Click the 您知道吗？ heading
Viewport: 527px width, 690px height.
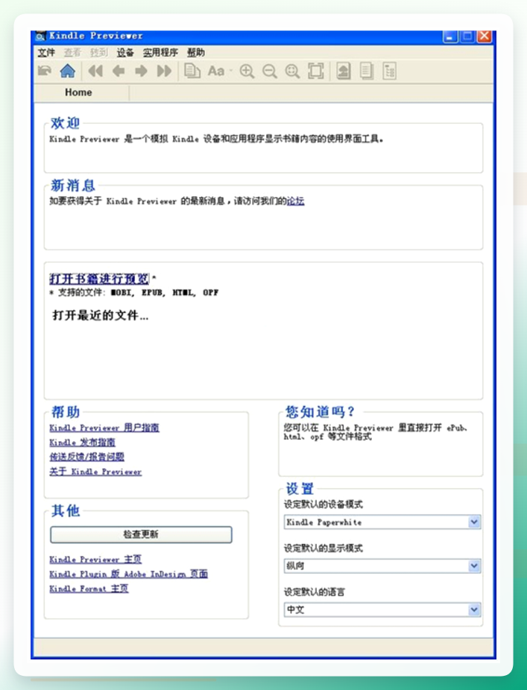(x=320, y=412)
